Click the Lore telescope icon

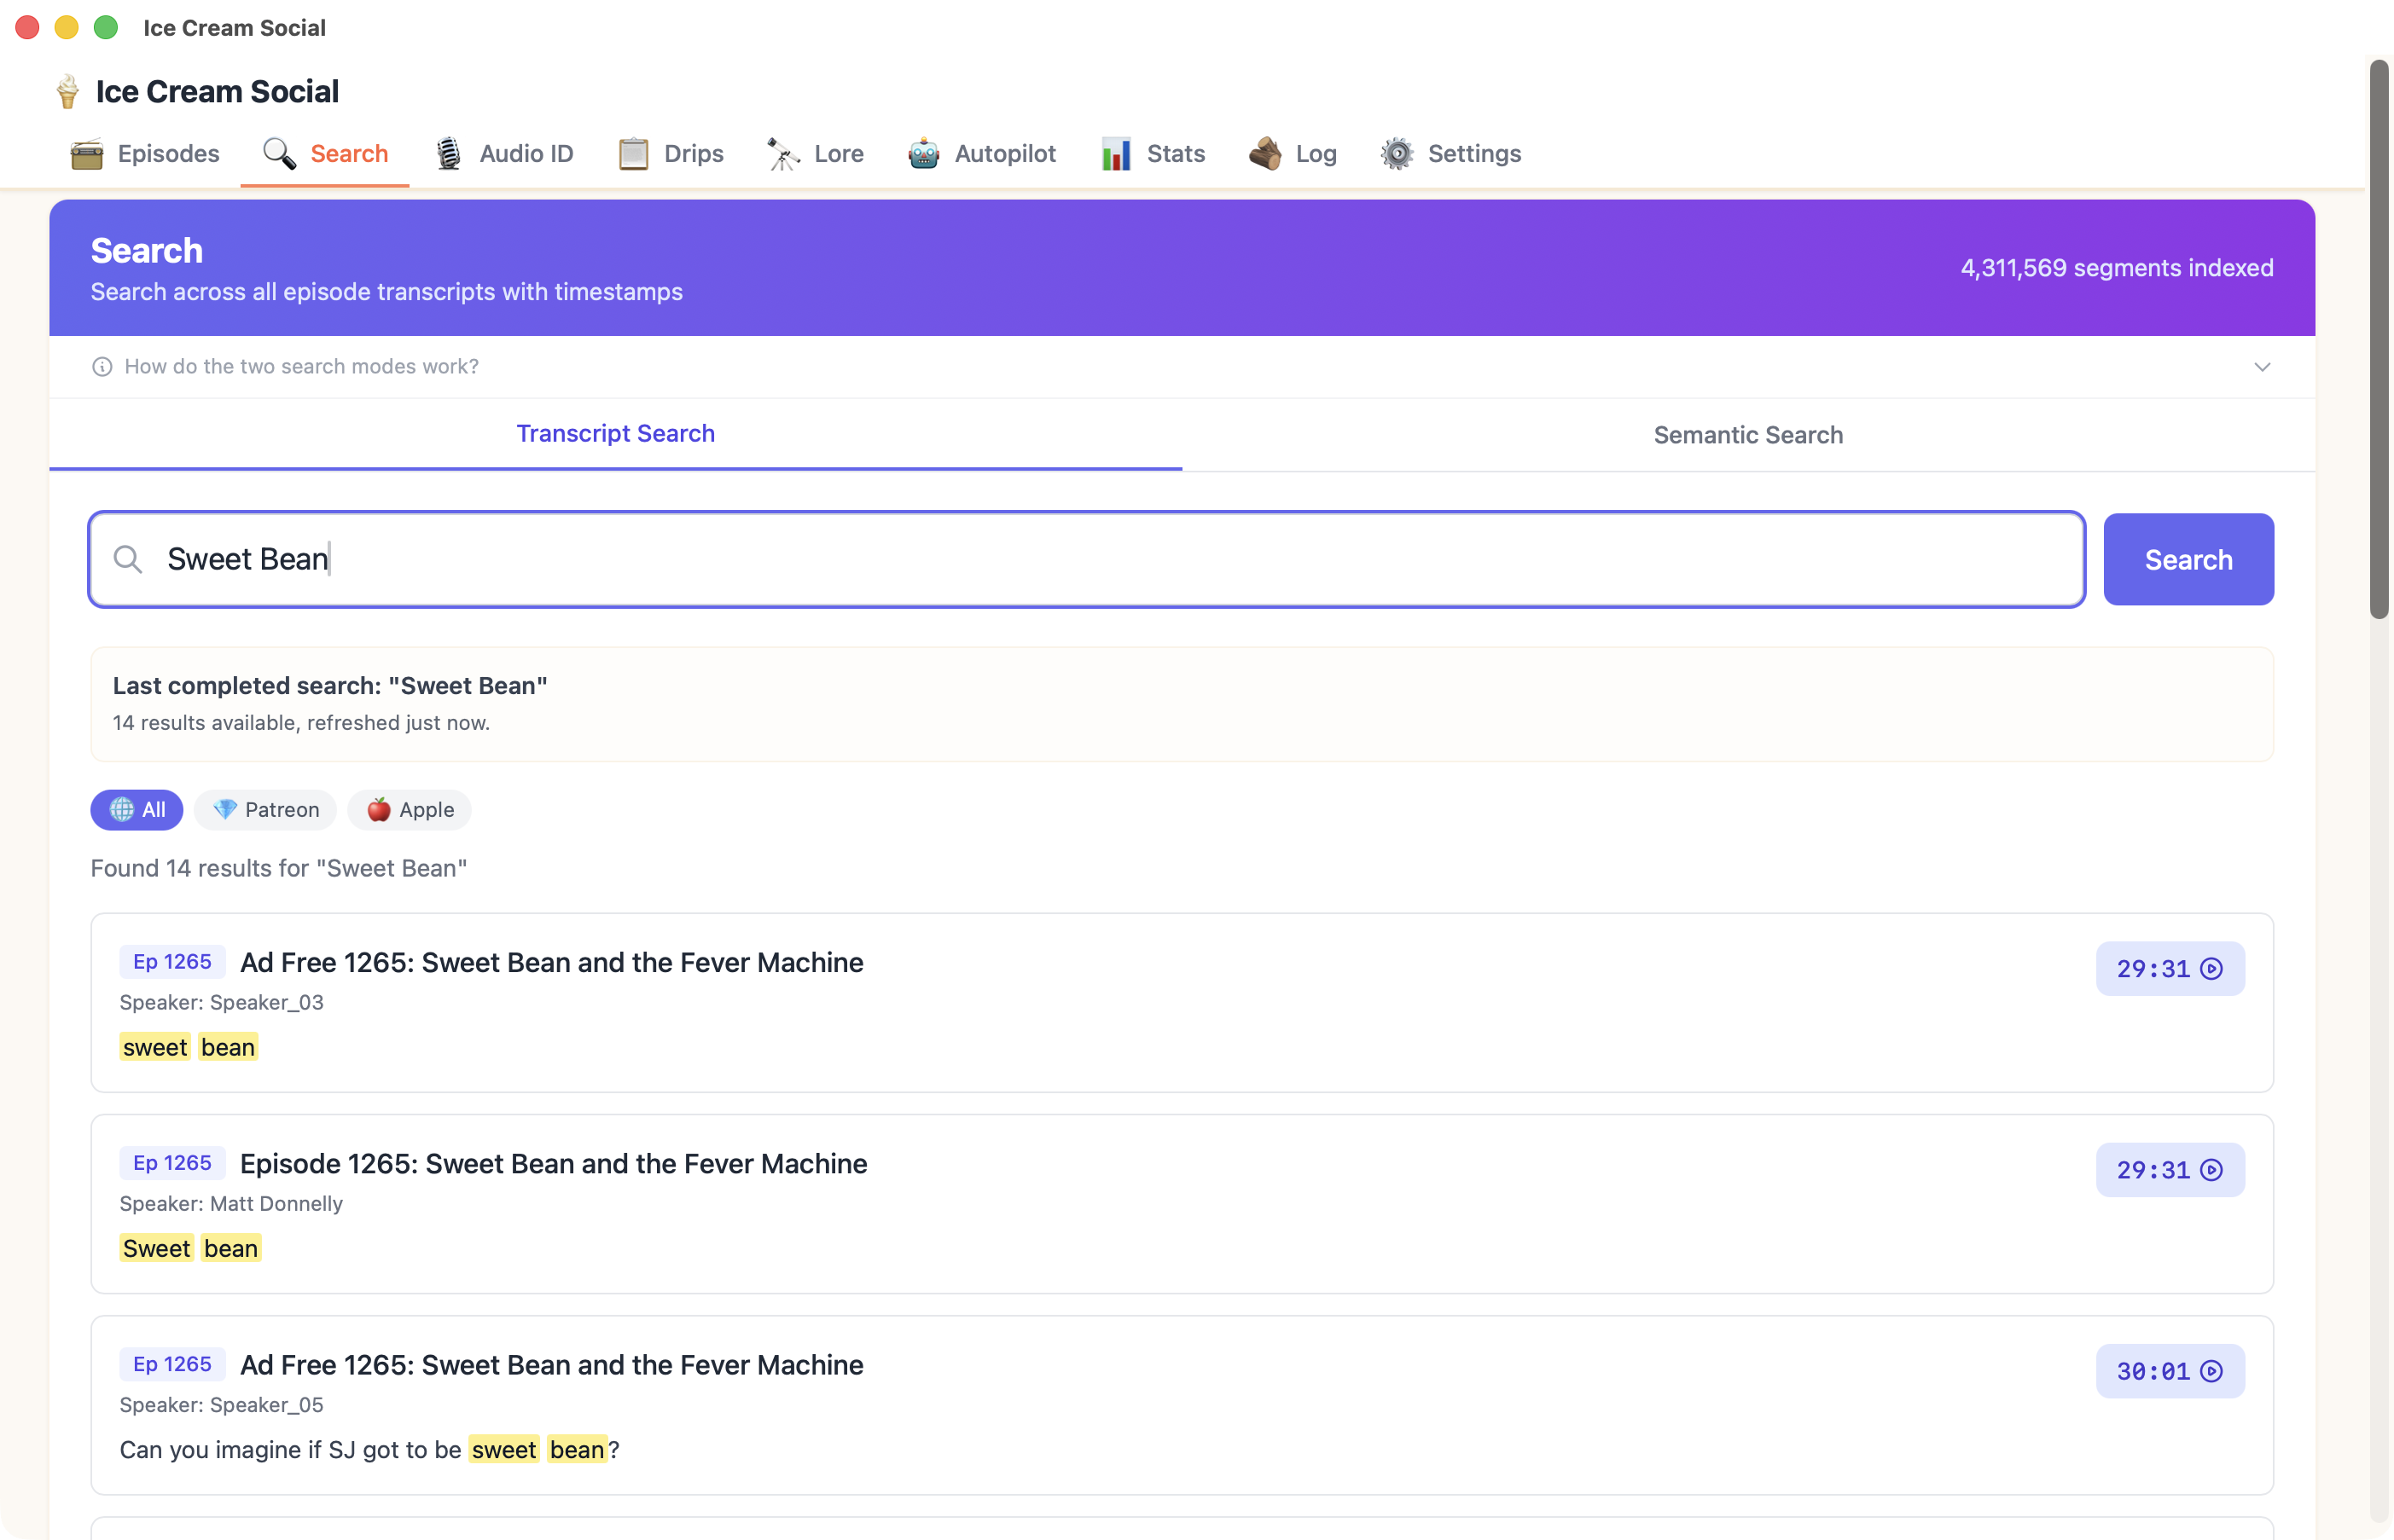tap(783, 154)
